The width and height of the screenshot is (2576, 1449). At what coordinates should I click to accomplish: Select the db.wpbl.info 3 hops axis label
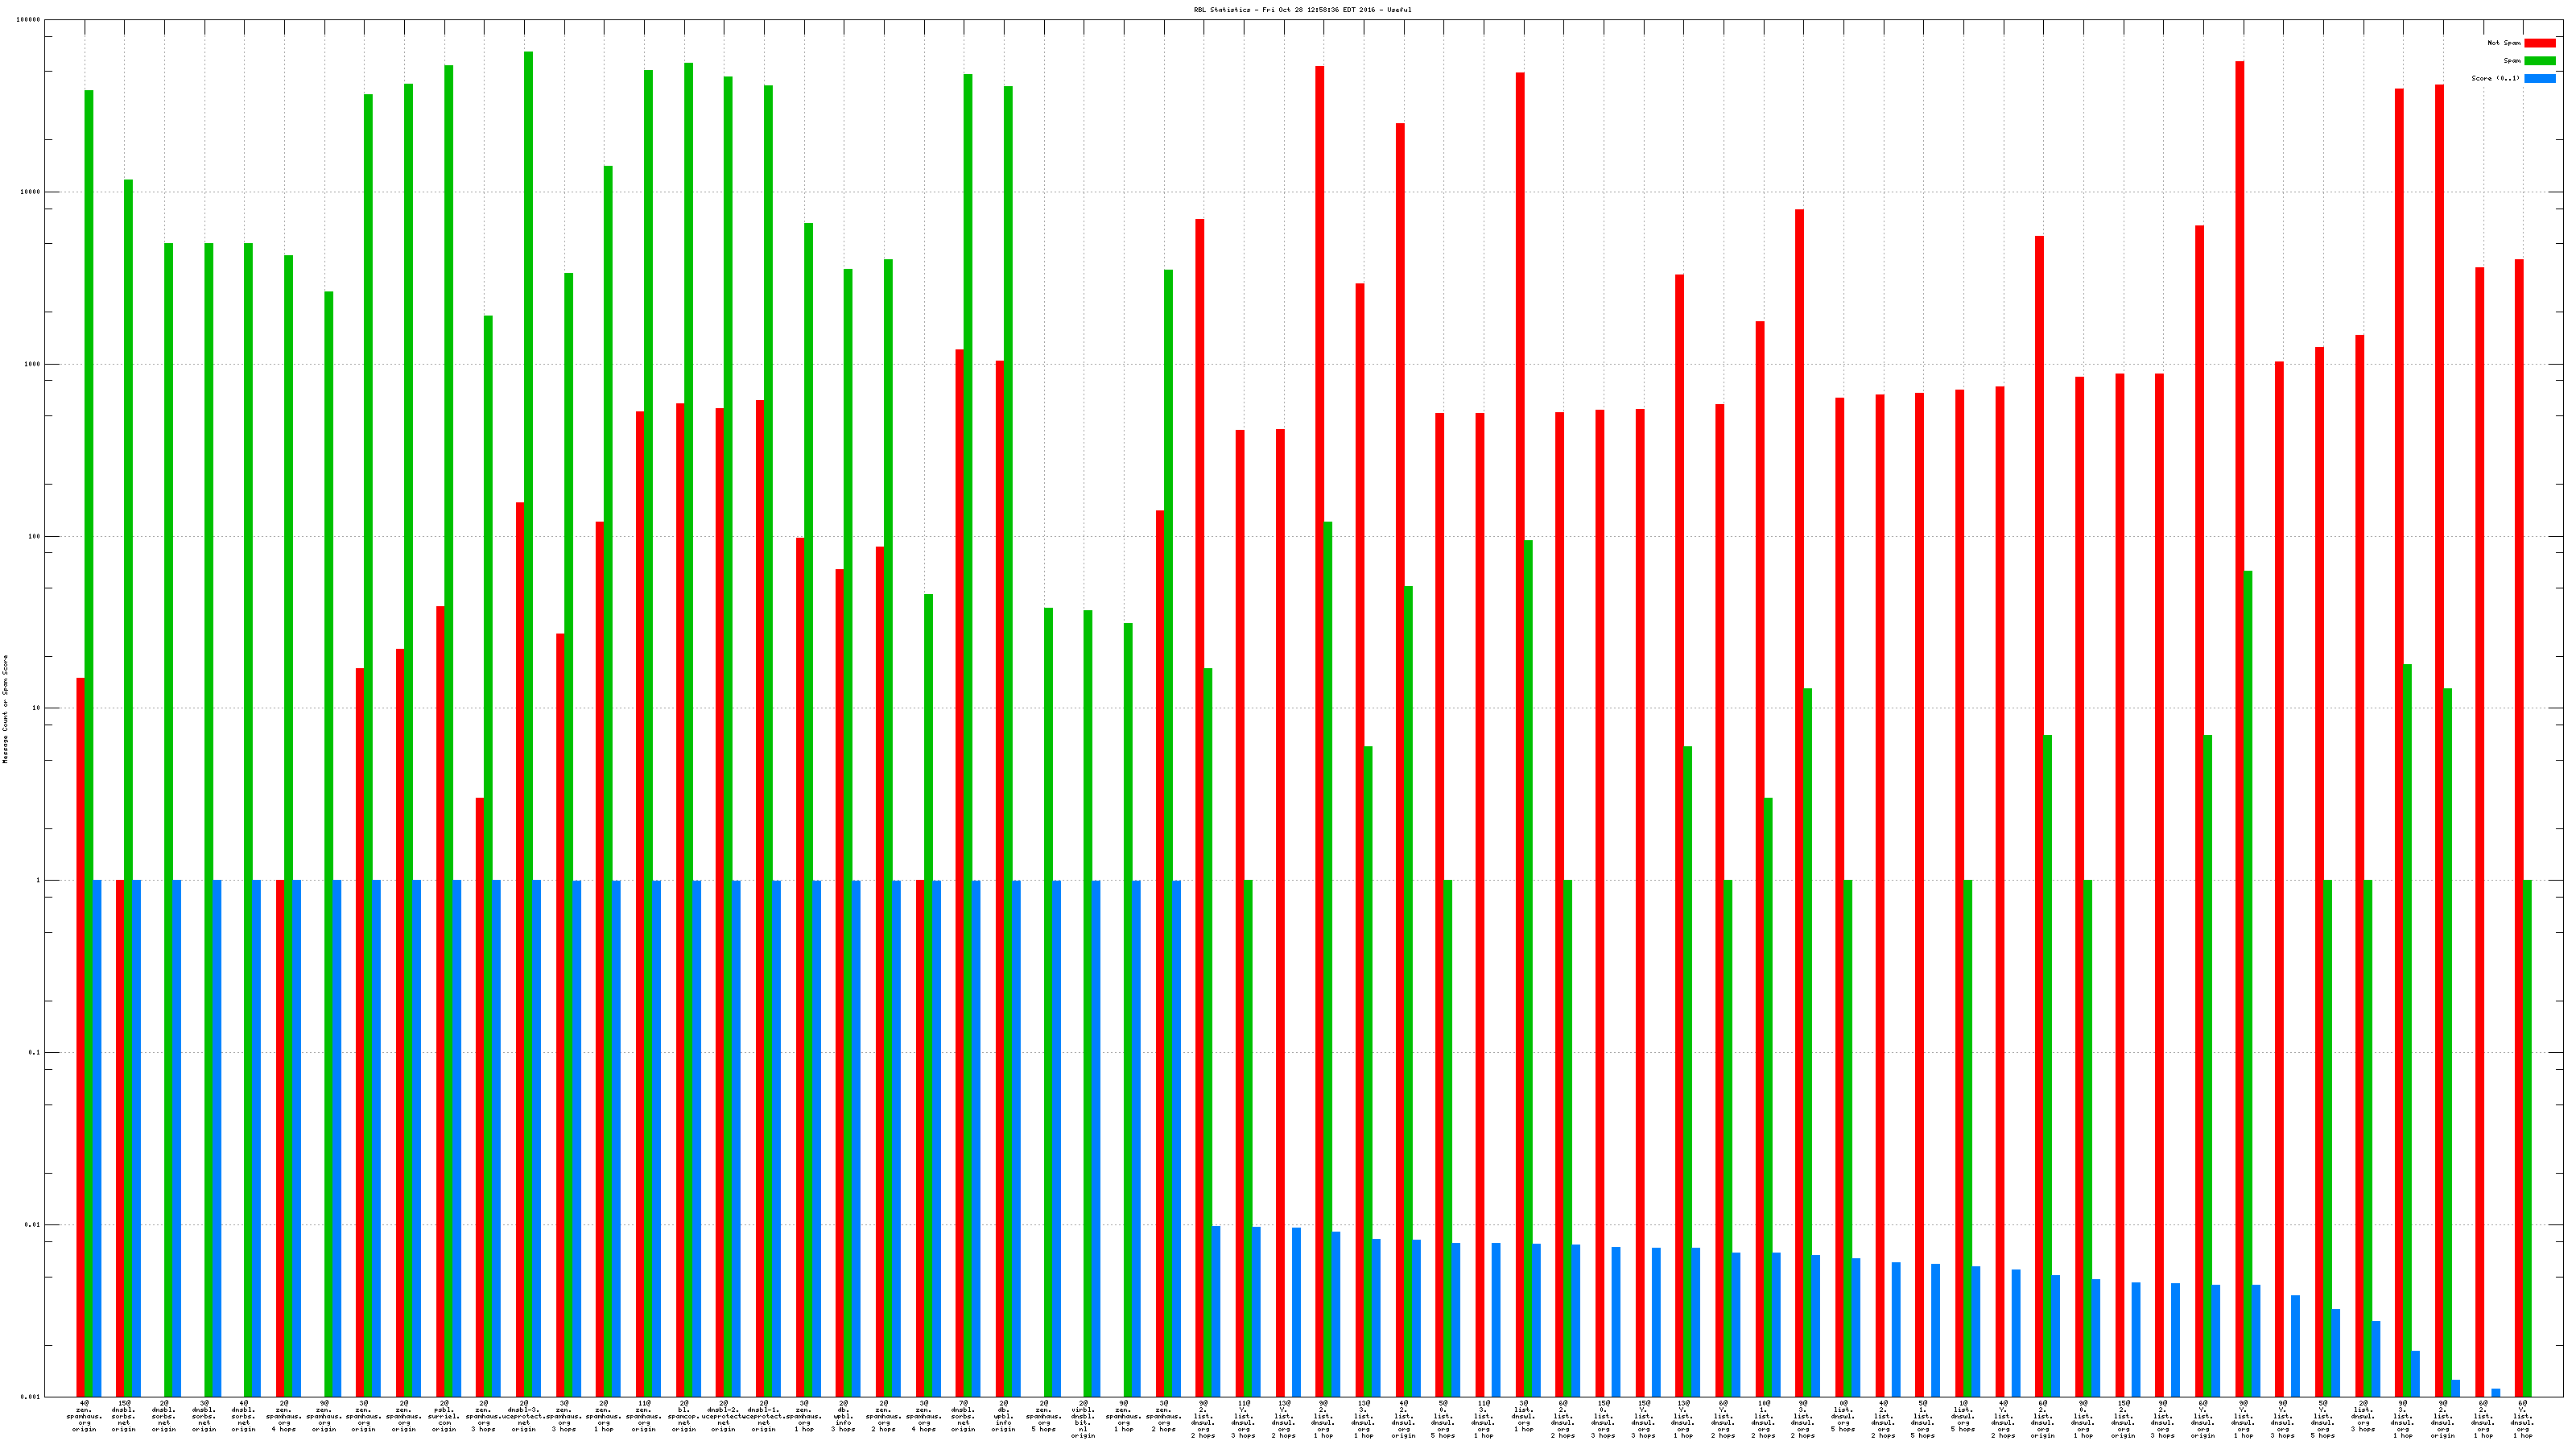point(844,1416)
